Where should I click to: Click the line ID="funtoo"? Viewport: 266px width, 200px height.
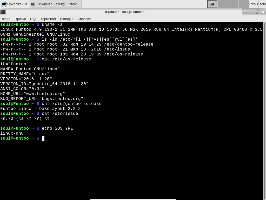point(15,64)
